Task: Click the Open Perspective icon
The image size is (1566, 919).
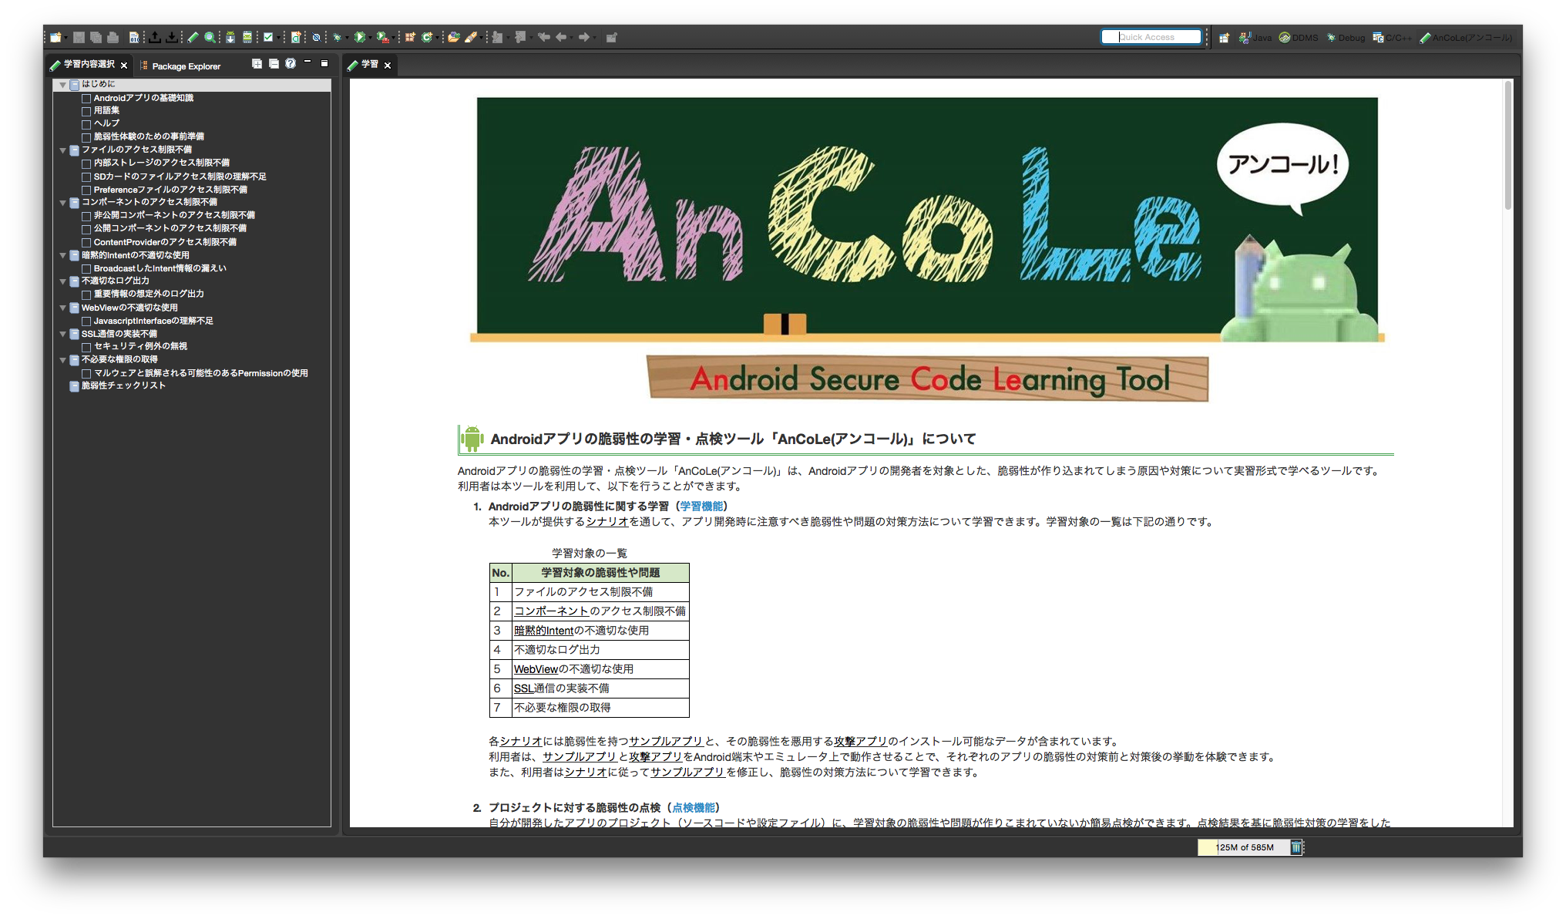Action: (x=1224, y=37)
